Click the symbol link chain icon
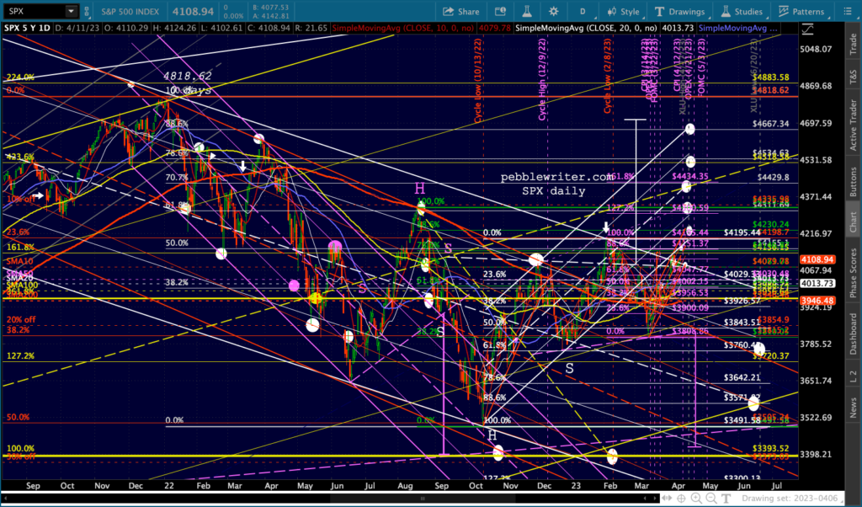Viewport: 862px width, 507px height. pos(87,11)
